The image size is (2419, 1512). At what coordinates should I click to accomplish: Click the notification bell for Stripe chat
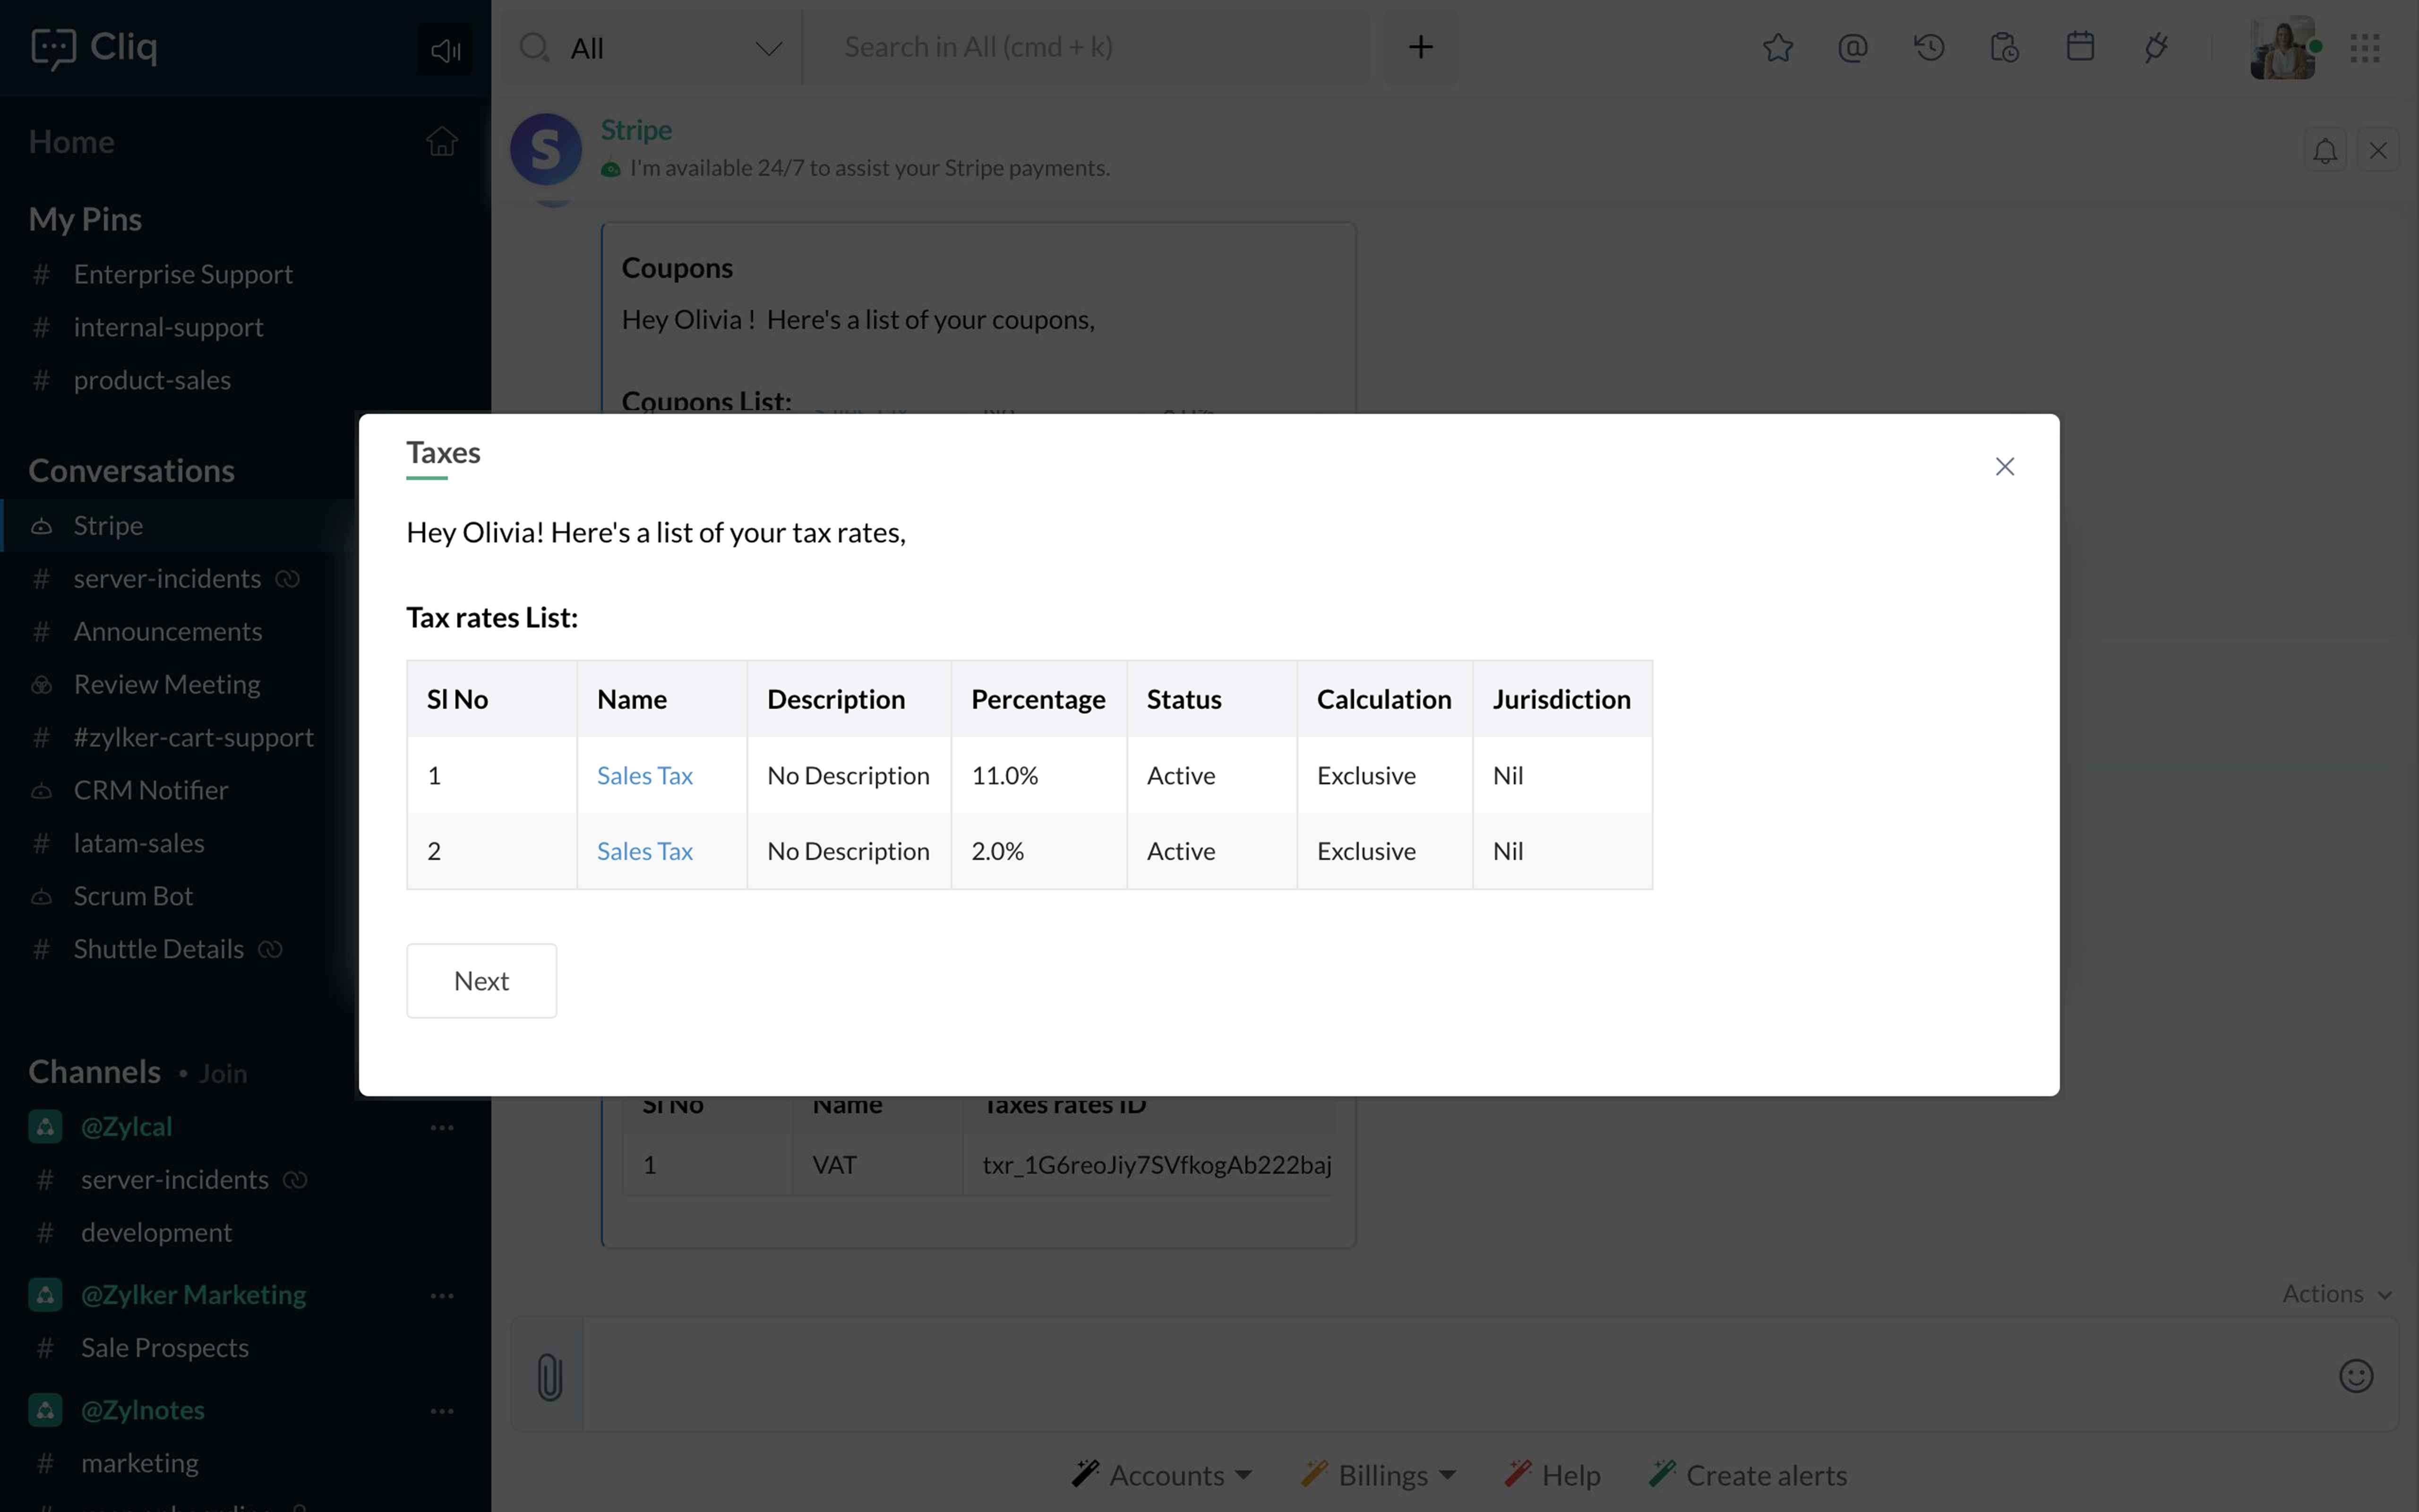pos(2325,150)
